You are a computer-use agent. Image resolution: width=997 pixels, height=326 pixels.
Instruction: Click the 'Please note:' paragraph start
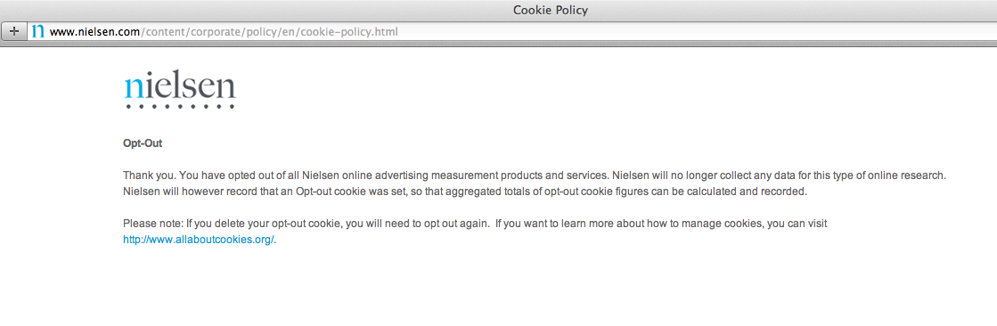tap(152, 224)
